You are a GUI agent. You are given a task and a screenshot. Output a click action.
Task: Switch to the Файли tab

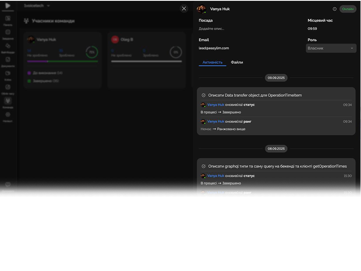[x=237, y=62]
